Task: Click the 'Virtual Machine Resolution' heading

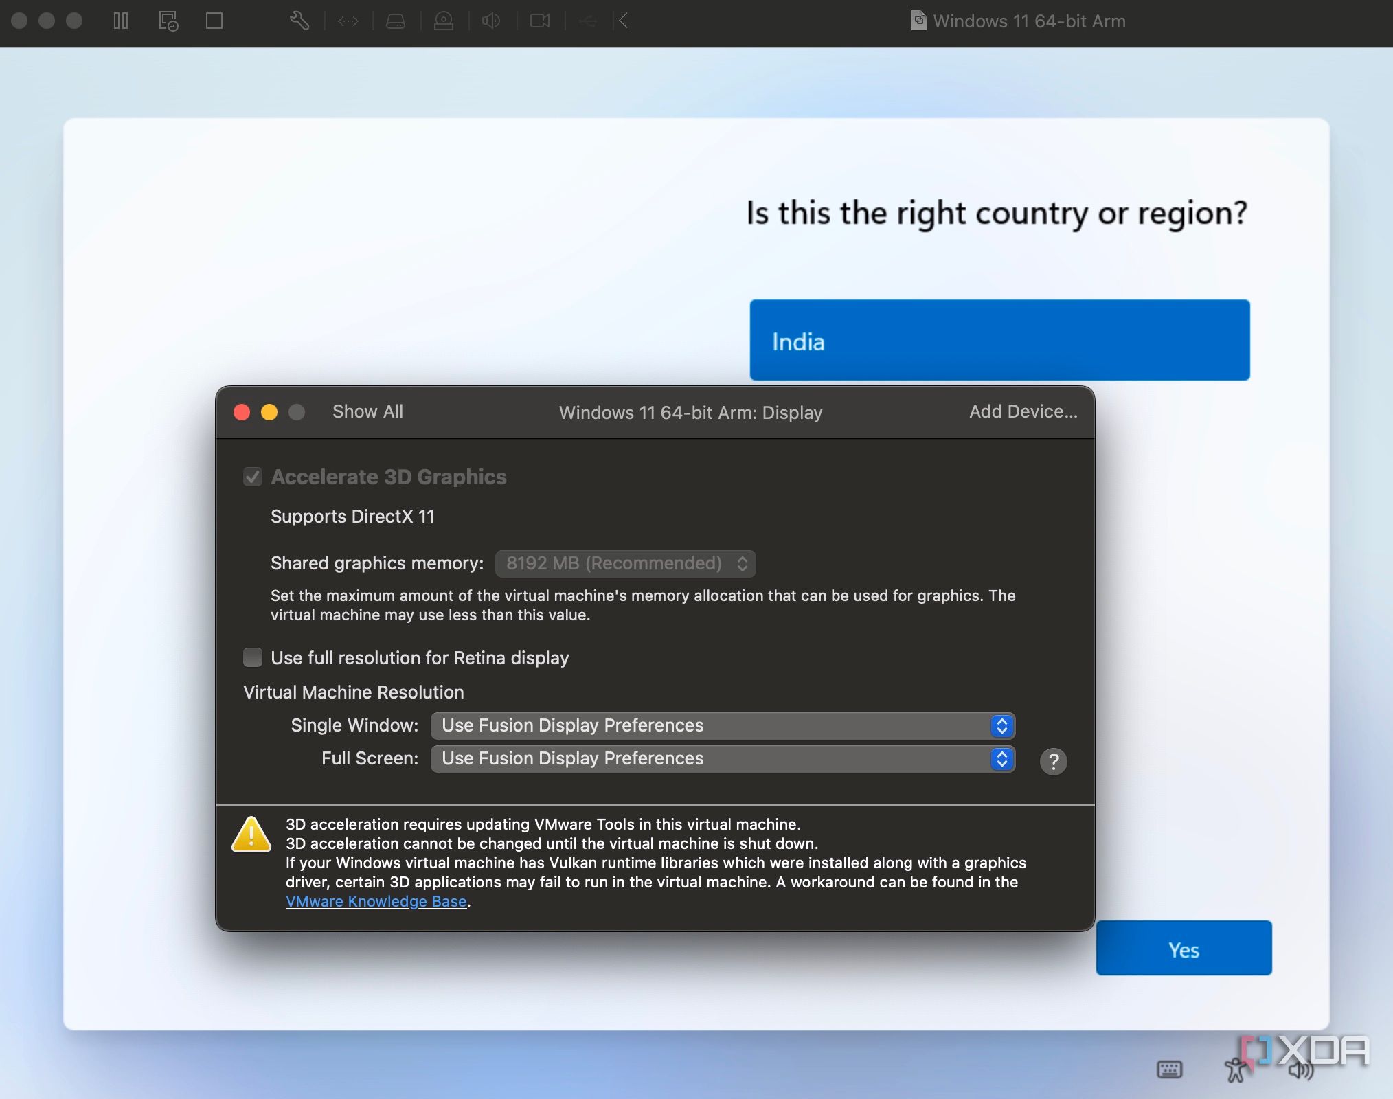Action: tap(354, 692)
